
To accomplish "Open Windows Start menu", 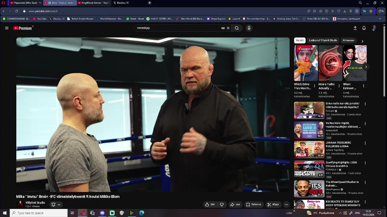I will coord(5,213).
